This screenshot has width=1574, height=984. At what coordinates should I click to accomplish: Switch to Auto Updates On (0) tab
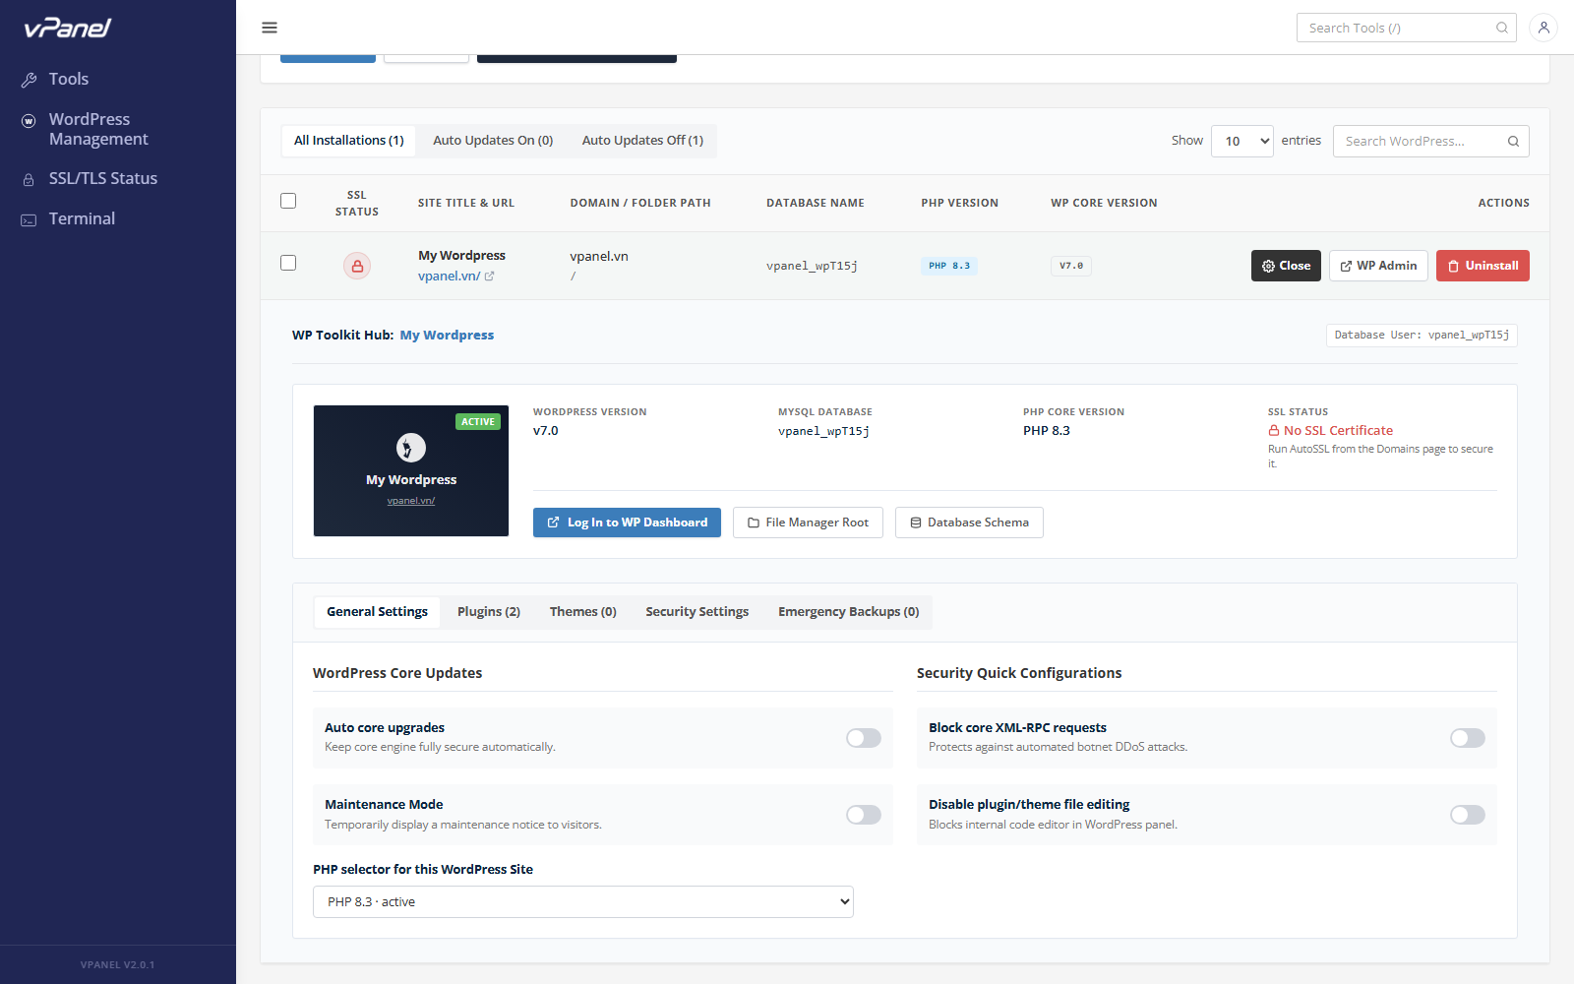(x=493, y=141)
